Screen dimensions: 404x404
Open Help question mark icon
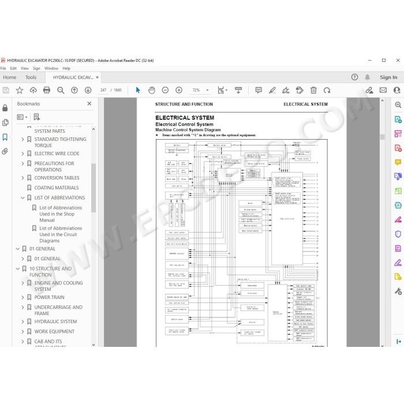click(x=354, y=77)
